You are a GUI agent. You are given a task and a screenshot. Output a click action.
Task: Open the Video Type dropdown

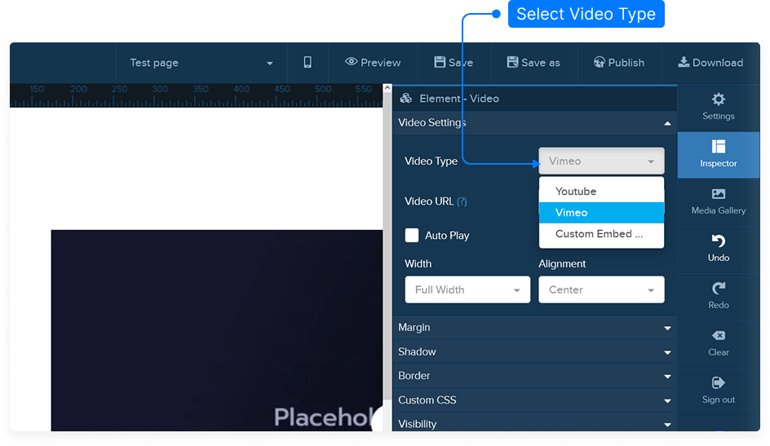pyautogui.click(x=601, y=161)
